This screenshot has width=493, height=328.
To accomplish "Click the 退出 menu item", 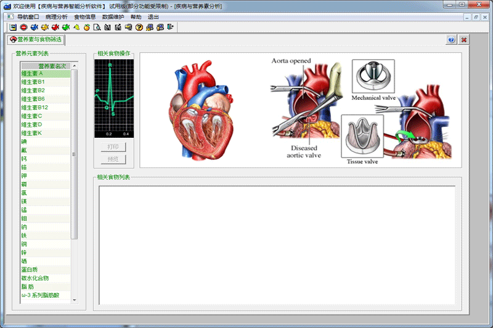I will point(153,17).
